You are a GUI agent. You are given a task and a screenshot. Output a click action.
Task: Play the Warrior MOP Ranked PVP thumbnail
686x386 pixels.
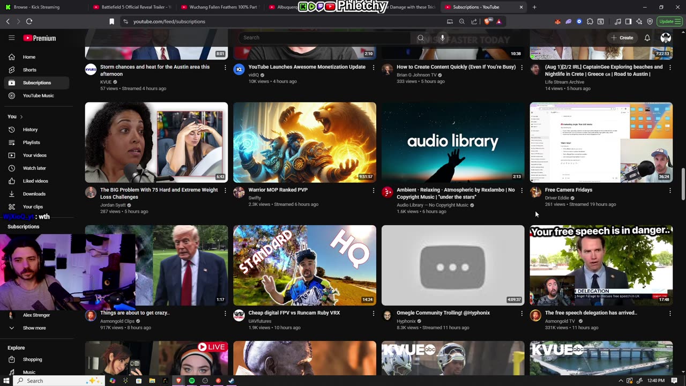304,143
